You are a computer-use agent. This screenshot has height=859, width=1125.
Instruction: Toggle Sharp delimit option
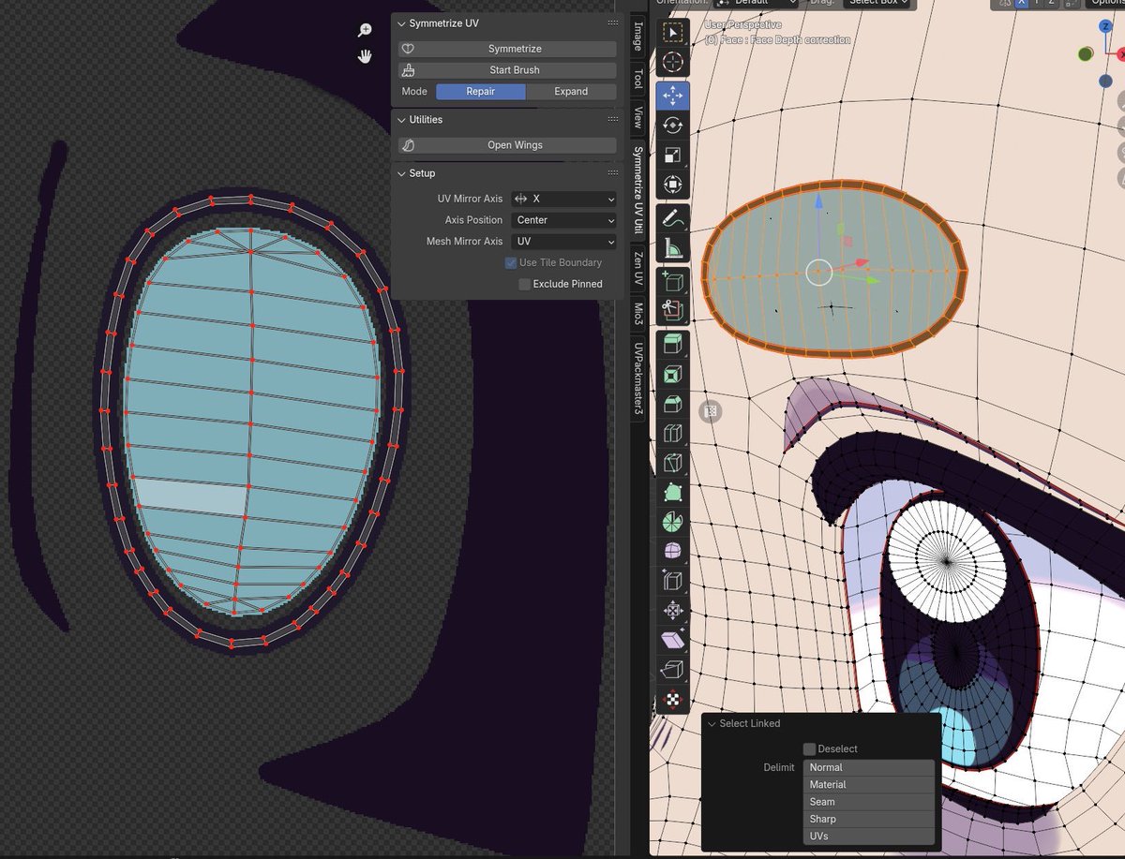click(869, 819)
